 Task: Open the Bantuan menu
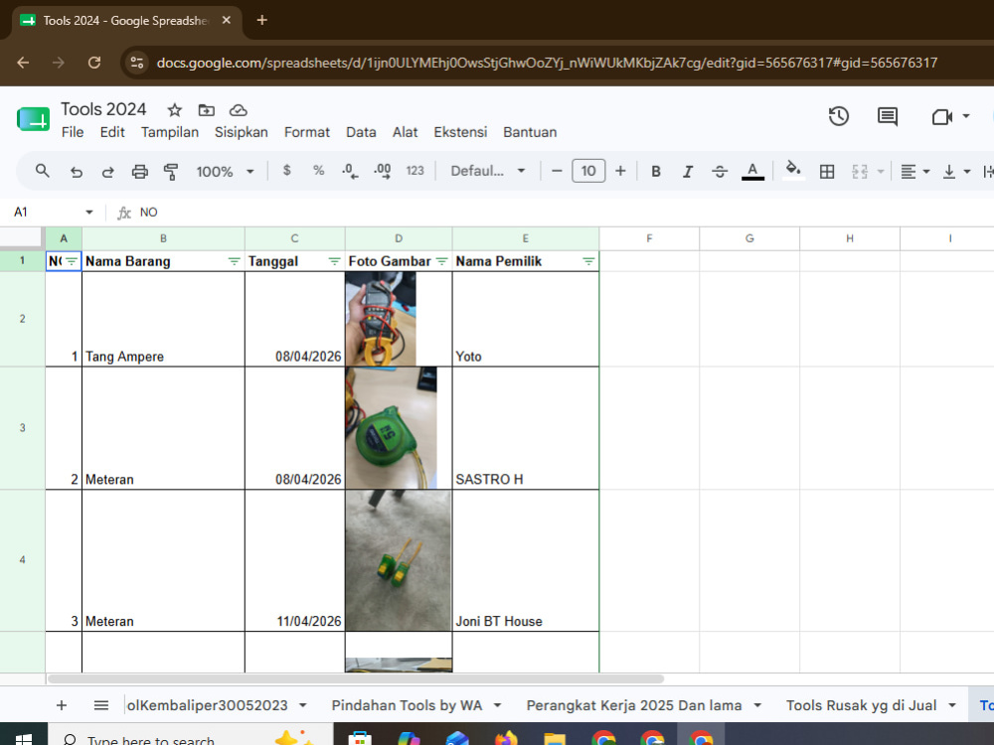[x=530, y=132]
